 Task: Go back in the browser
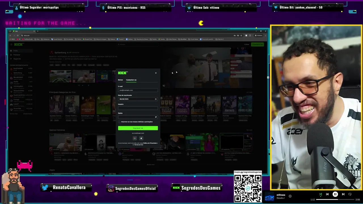point(10,35)
